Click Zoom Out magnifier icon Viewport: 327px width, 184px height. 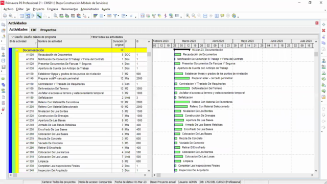point(194,16)
